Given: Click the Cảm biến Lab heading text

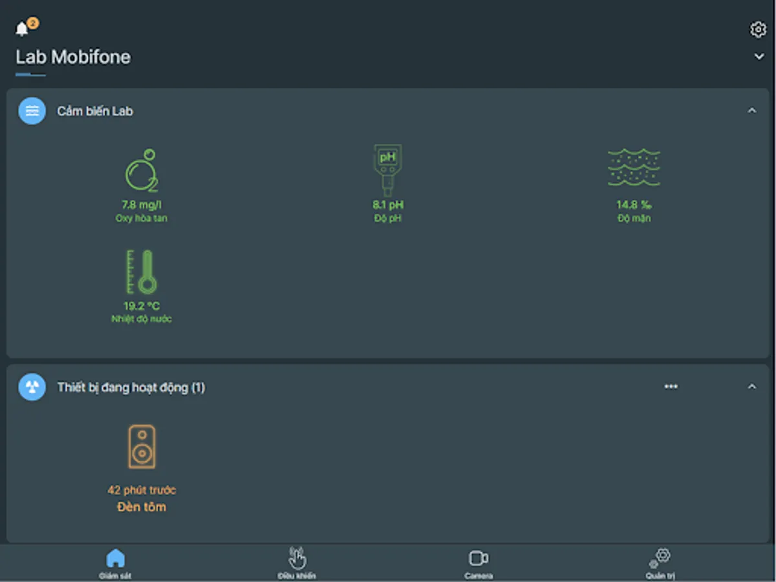Looking at the screenshot, I should (95, 111).
